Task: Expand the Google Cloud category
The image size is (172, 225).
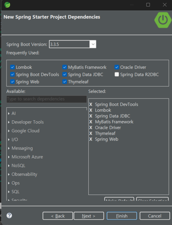Action: click(9, 131)
